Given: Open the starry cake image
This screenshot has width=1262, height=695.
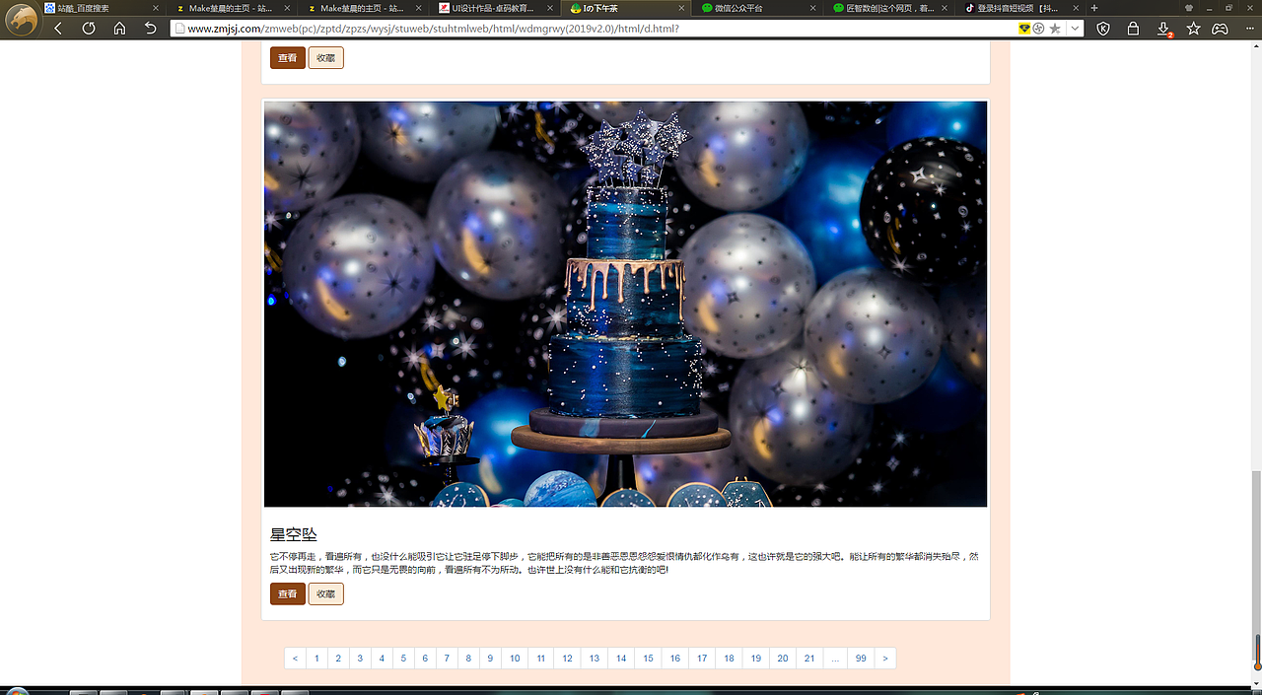Looking at the screenshot, I should coord(625,304).
